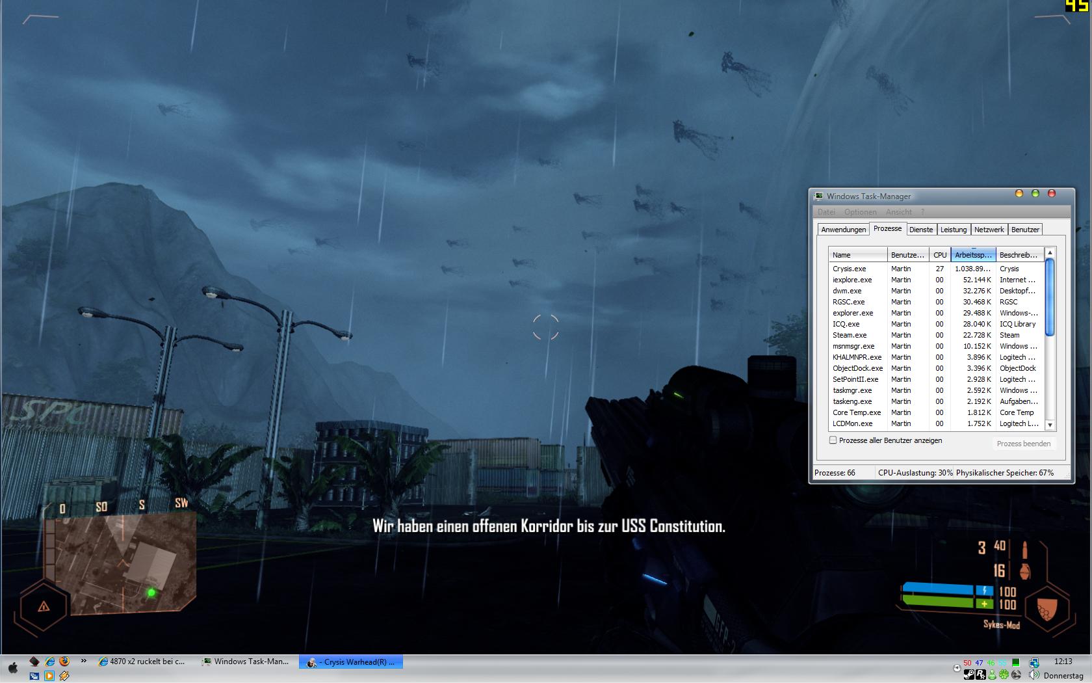Screen dimensions: 1092x683
Task: Click the blue 47 Core Temp tray reading
Action: click(979, 663)
